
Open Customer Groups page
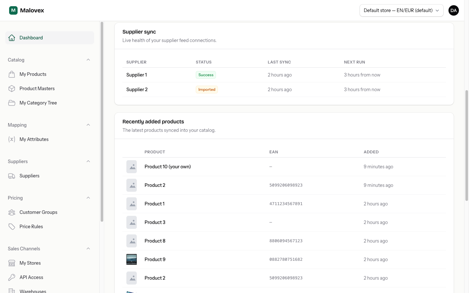pos(50,212)
